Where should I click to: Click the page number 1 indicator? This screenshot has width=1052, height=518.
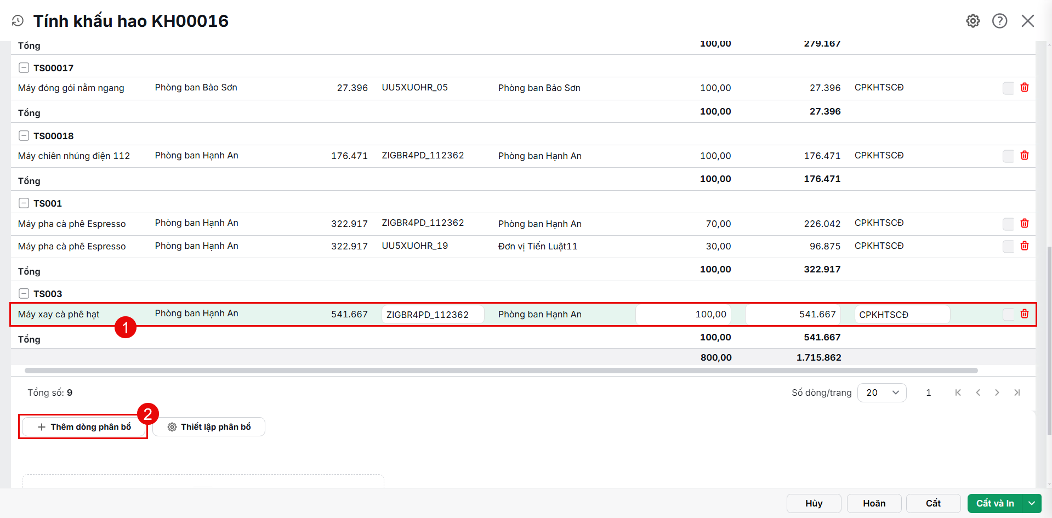929,392
